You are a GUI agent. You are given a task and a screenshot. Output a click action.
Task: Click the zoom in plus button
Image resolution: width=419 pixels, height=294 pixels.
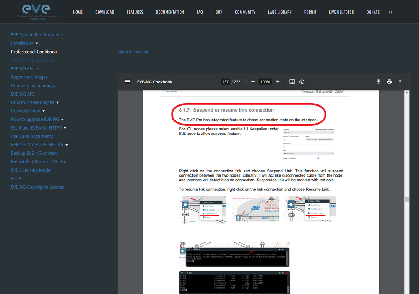click(x=278, y=82)
